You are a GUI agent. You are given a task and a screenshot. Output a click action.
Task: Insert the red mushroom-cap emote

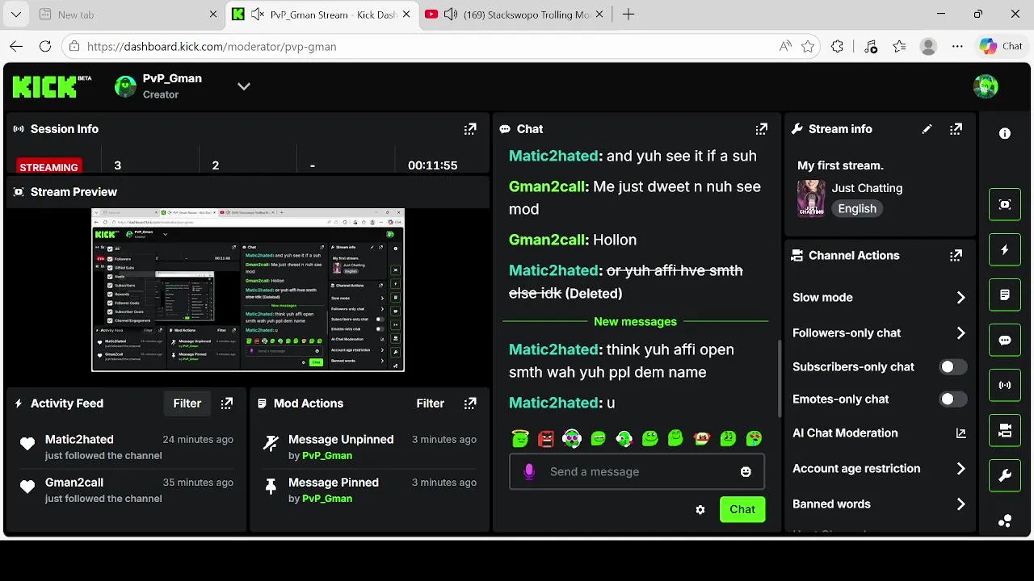click(x=701, y=438)
